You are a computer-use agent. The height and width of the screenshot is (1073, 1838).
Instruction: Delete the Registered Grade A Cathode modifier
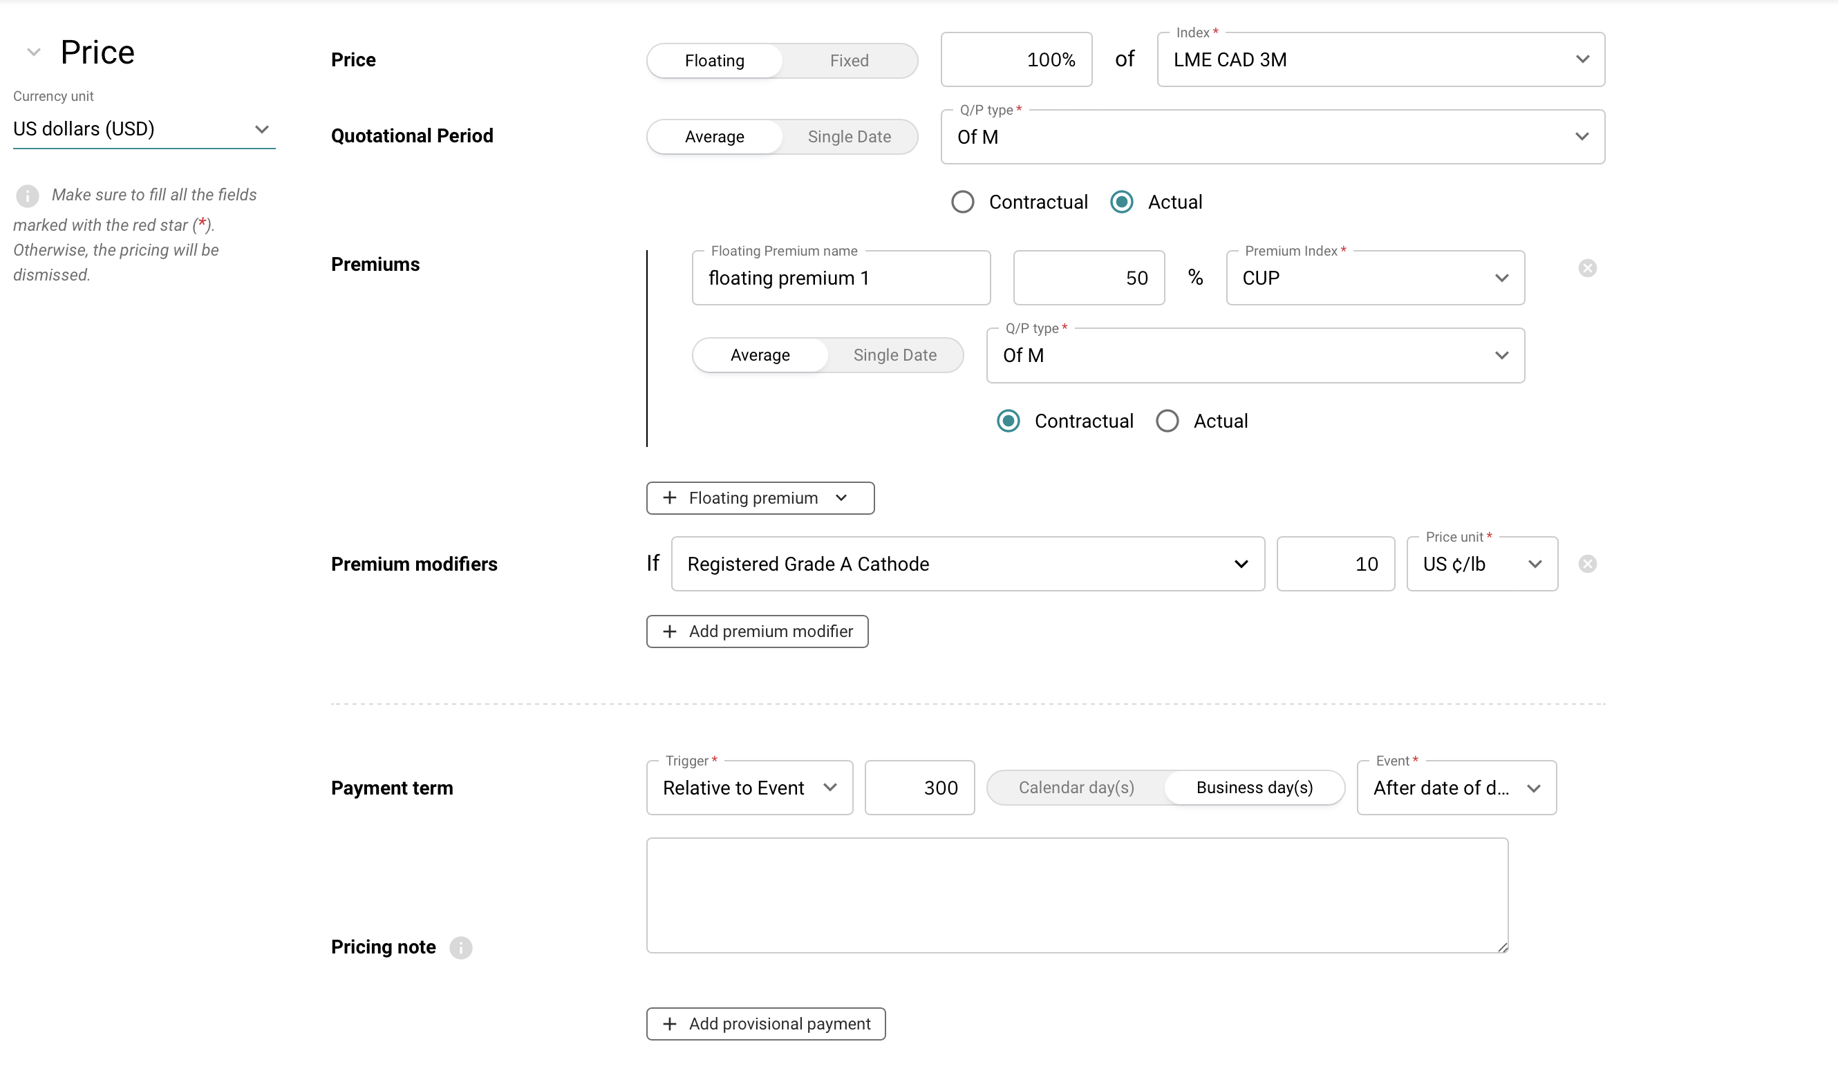pyautogui.click(x=1587, y=564)
